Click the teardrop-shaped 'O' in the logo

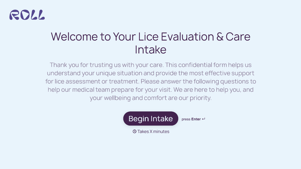click(x=25, y=15)
